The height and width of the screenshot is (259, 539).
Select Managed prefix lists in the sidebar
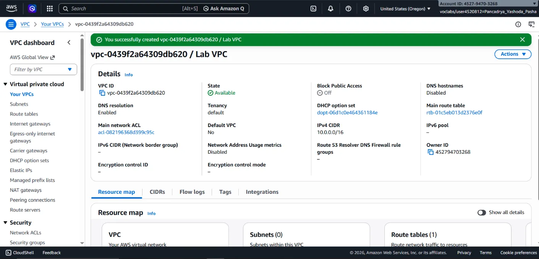pos(32,180)
